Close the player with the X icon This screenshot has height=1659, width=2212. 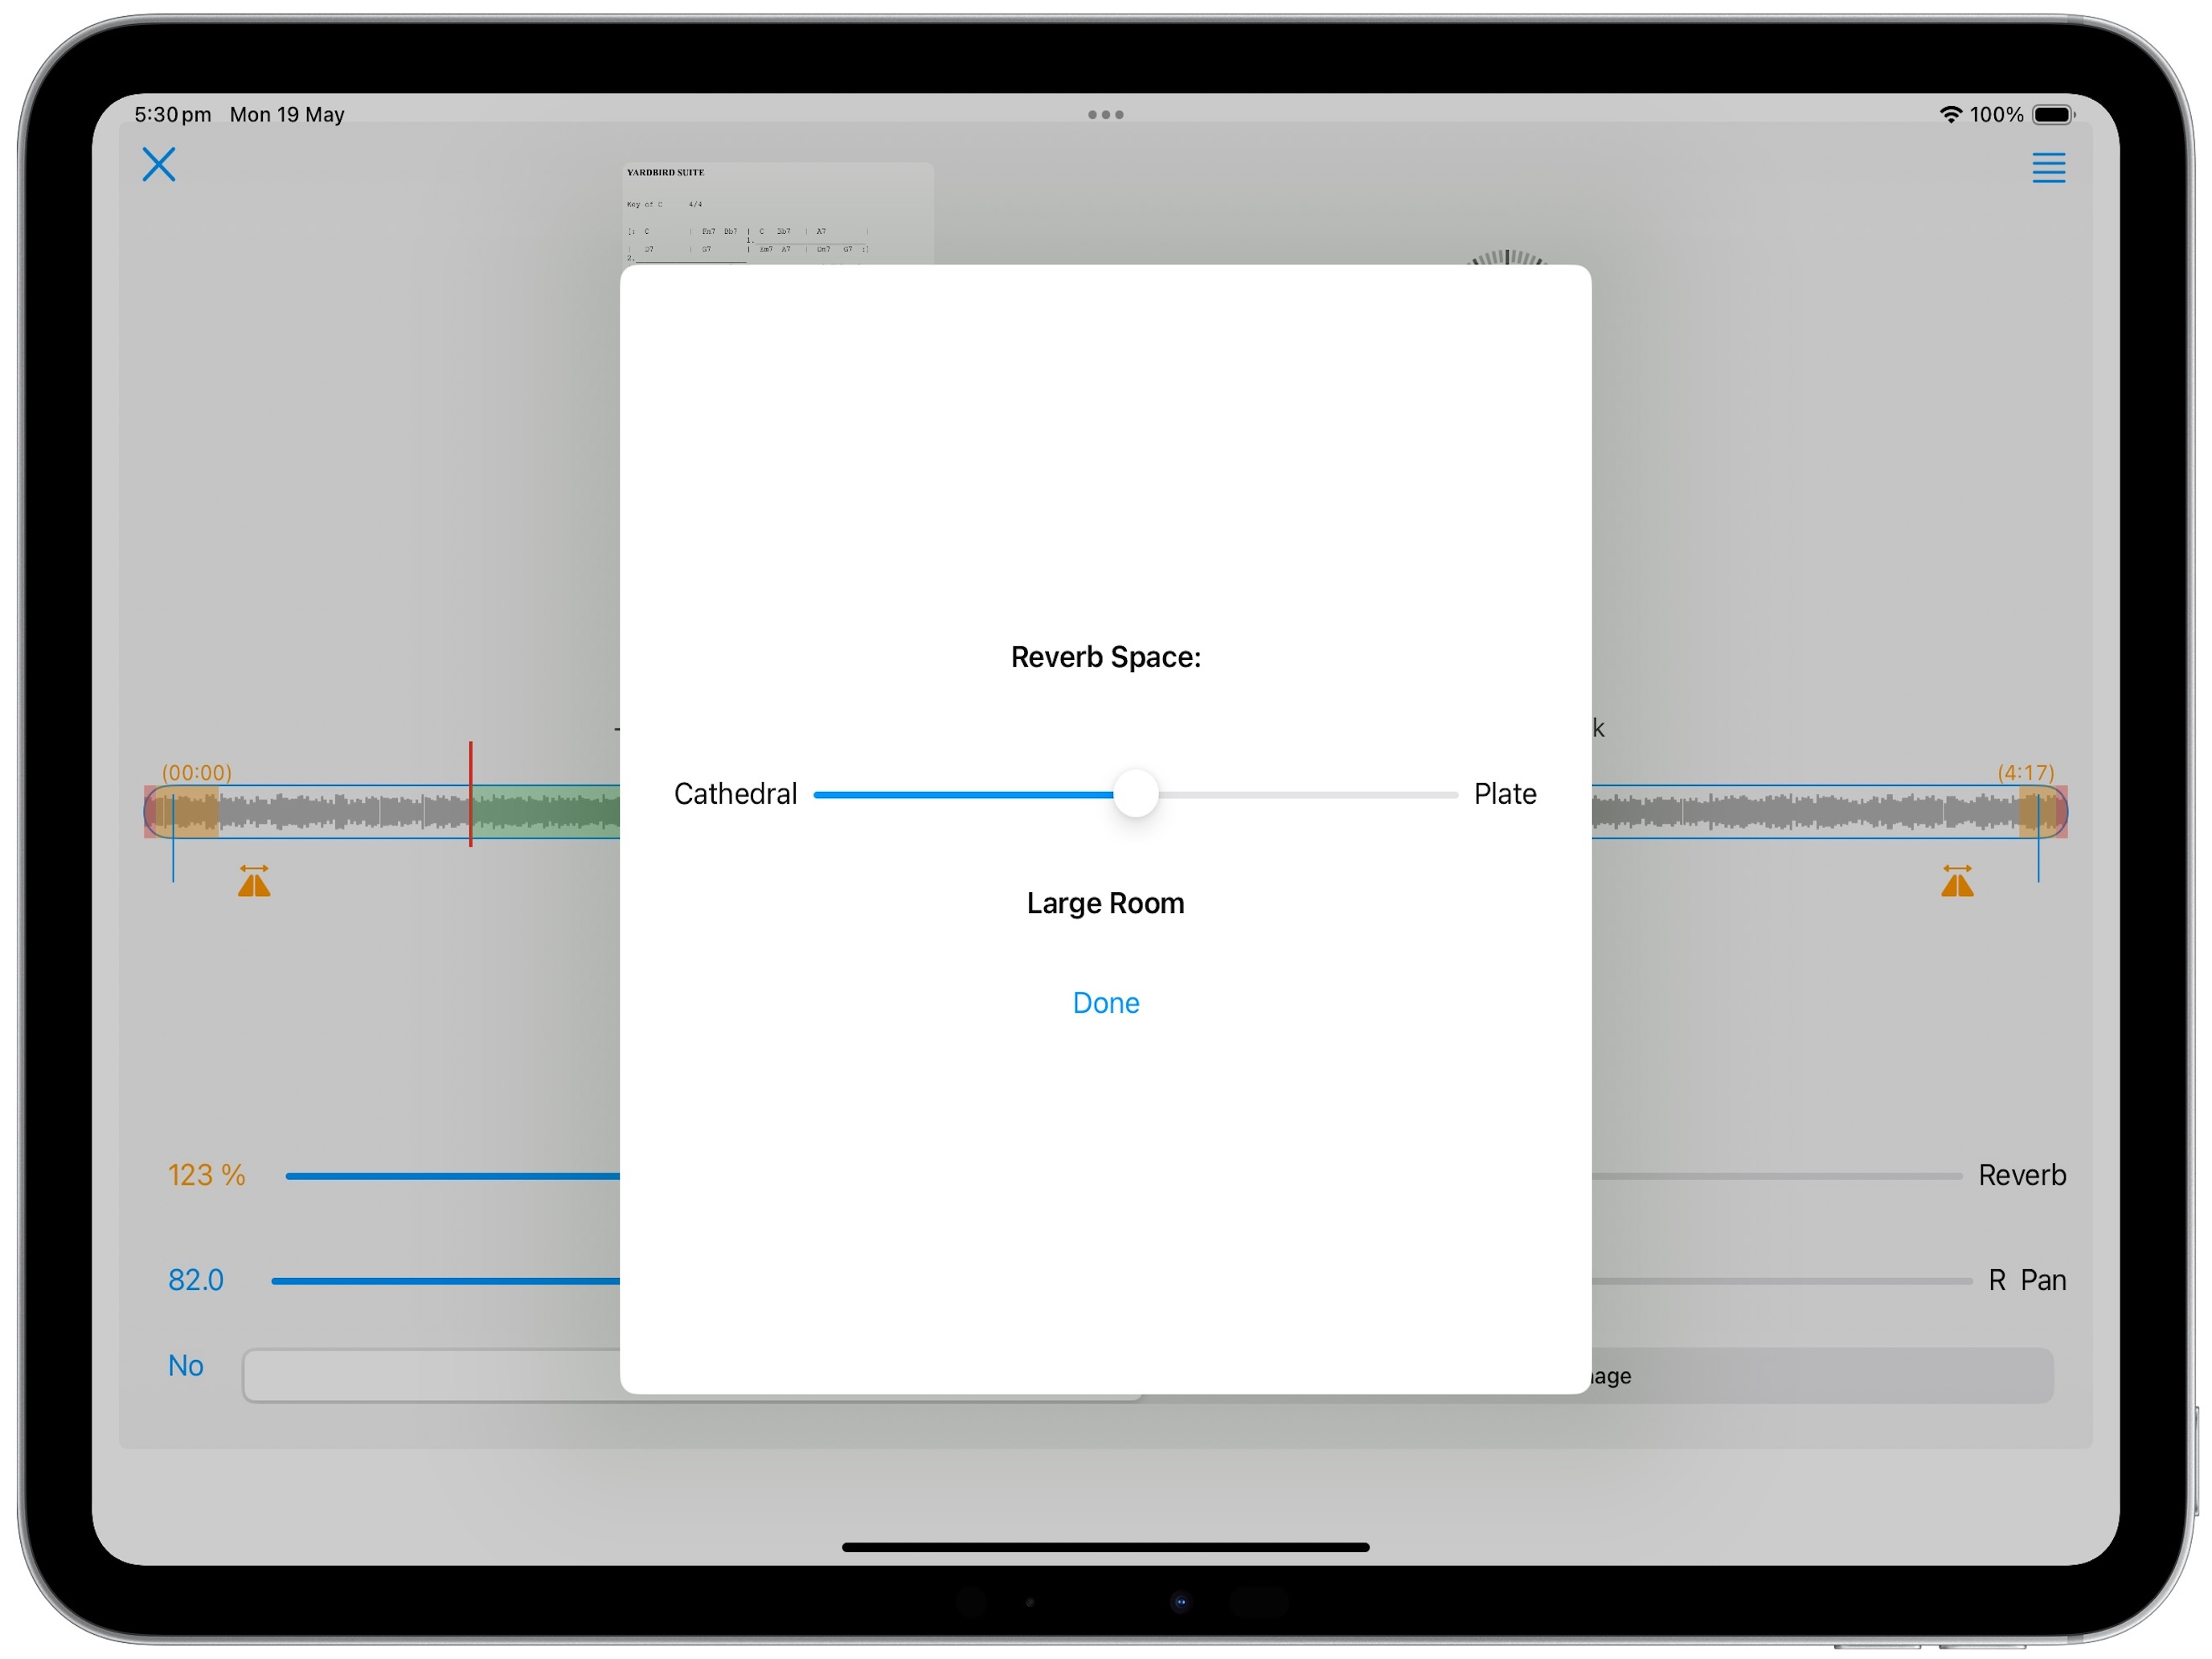pyautogui.click(x=159, y=165)
